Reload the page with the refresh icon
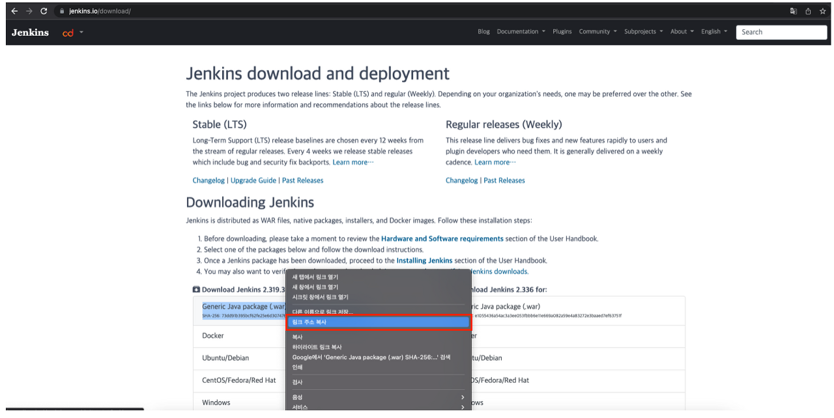 [x=44, y=11]
